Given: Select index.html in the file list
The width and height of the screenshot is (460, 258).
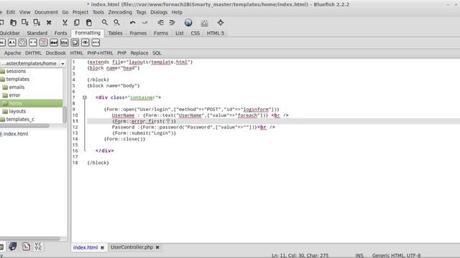Looking at the screenshot, I should 16,134.
